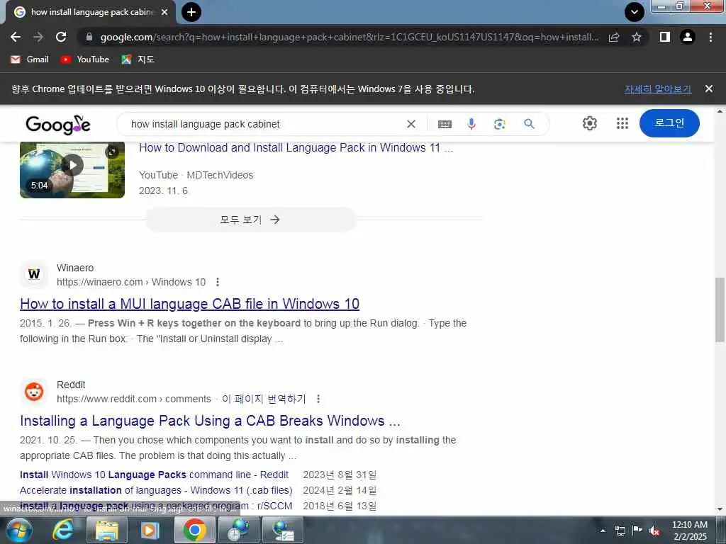
Task: Open the Chrome profile avatar
Action: (x=688, y=37)
